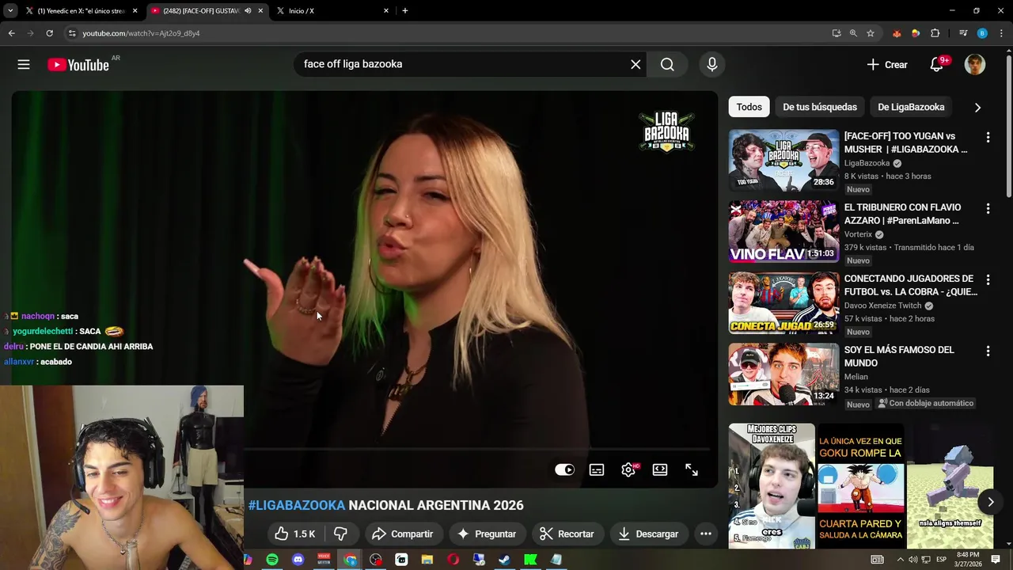Open CONECTANDO JUGADORES DE FUTBOL thumbnail
Image resolution: width=1013 pixels, height=570 pixels.
point(783,302)
